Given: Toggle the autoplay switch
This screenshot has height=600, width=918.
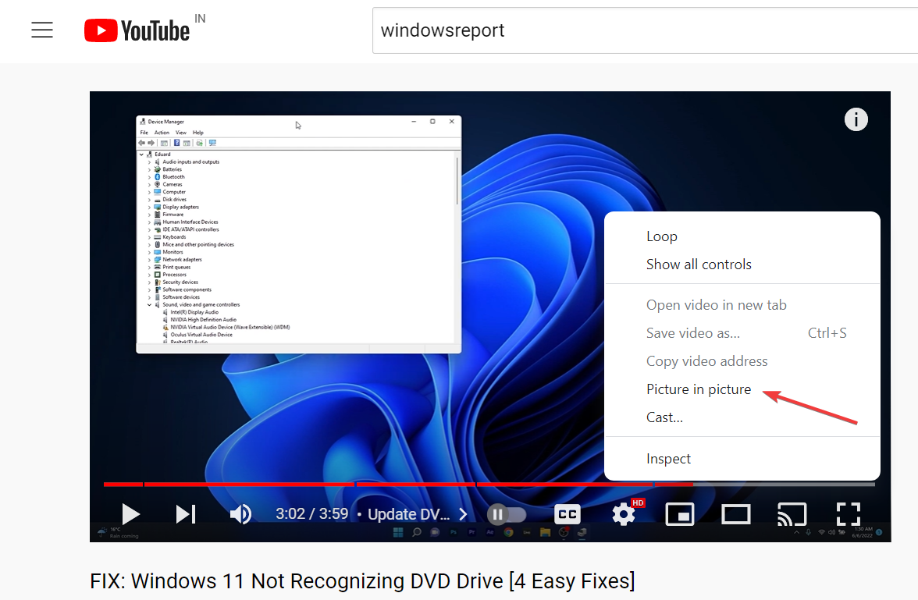Looking at the screenshot, I should click(507, 514).
